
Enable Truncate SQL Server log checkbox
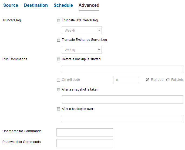(x=58, y=20)
